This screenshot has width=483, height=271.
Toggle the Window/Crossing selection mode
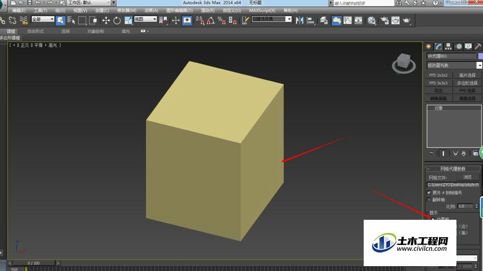93,21
